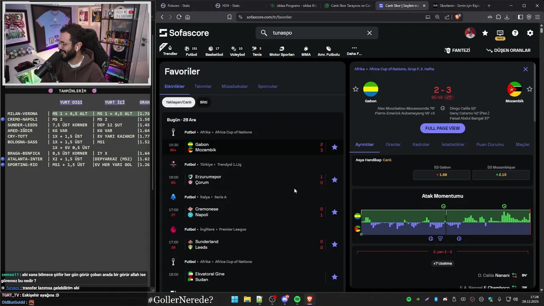This screenshot has width=544, height=306.
Task: Switch to Takımlar tab in Favoriler
Action: [x=203, y=86]
